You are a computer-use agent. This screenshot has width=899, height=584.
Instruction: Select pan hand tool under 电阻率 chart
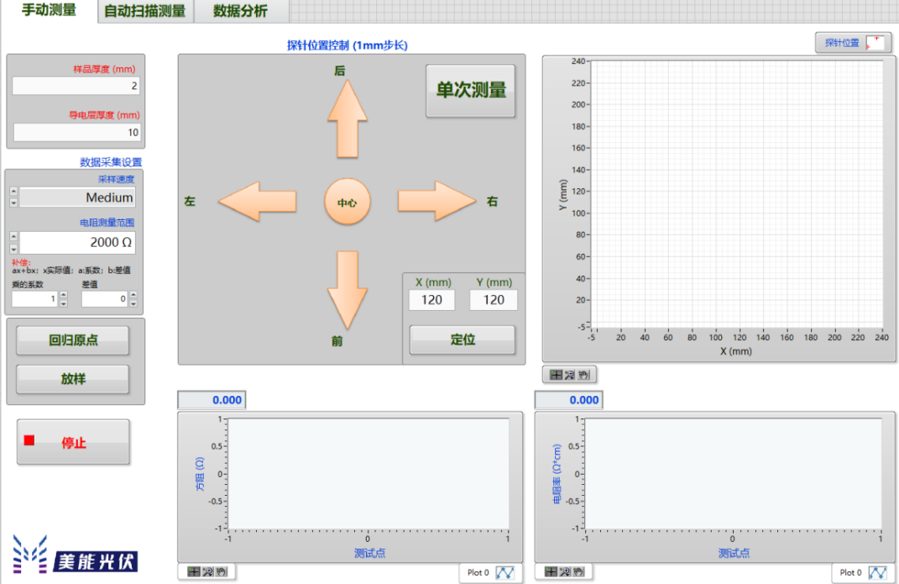(578, 572)
